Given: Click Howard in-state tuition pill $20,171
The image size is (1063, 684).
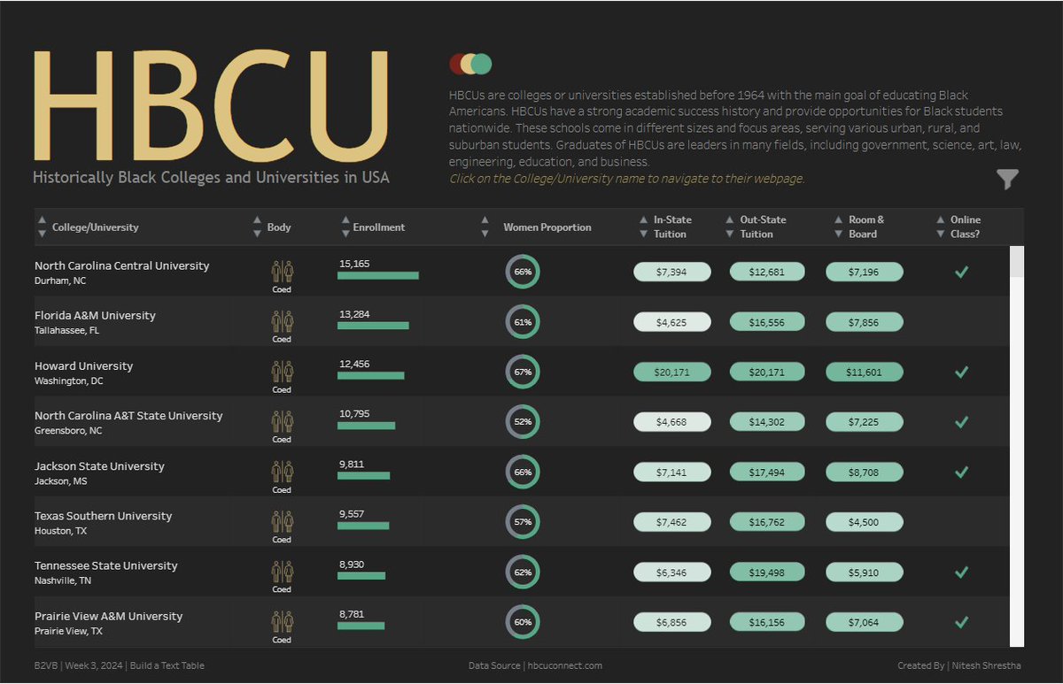Looking at the screenshot, I should [671, 373].
